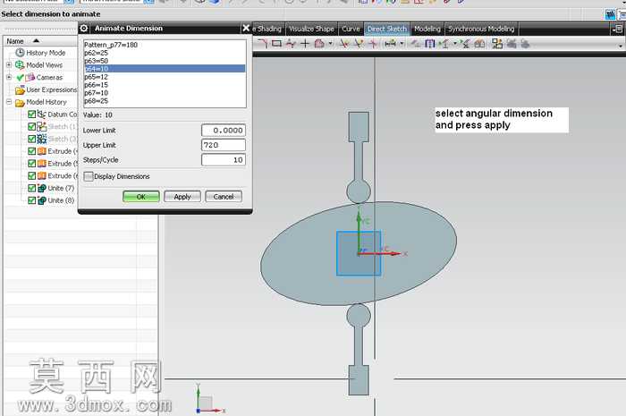Screen dimensions: 626x416
Task: Click the Convert To Reference icon
Action: [x=465, y=43]
